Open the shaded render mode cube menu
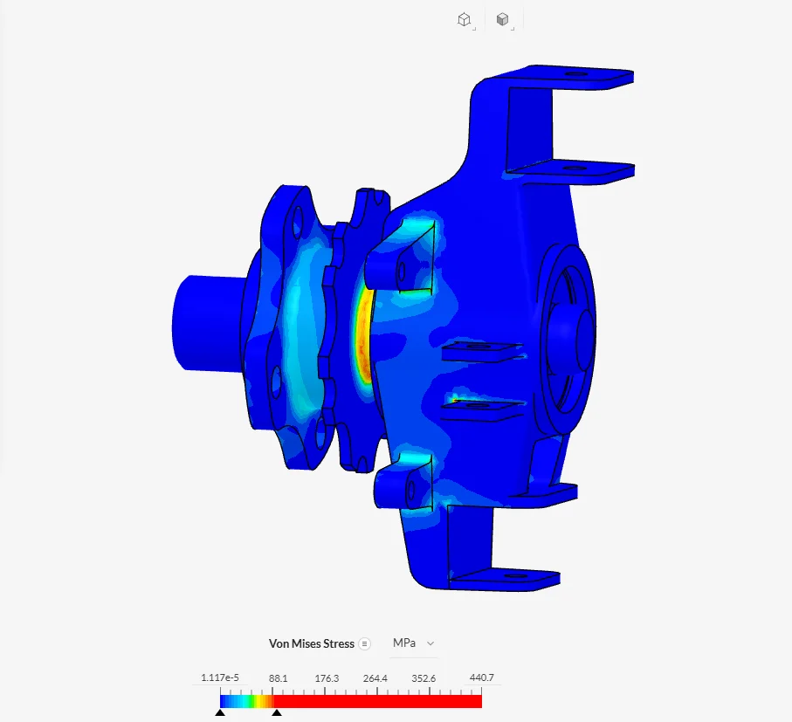Image resolution: width=792 pixels, height=722 pixels. 502,20
